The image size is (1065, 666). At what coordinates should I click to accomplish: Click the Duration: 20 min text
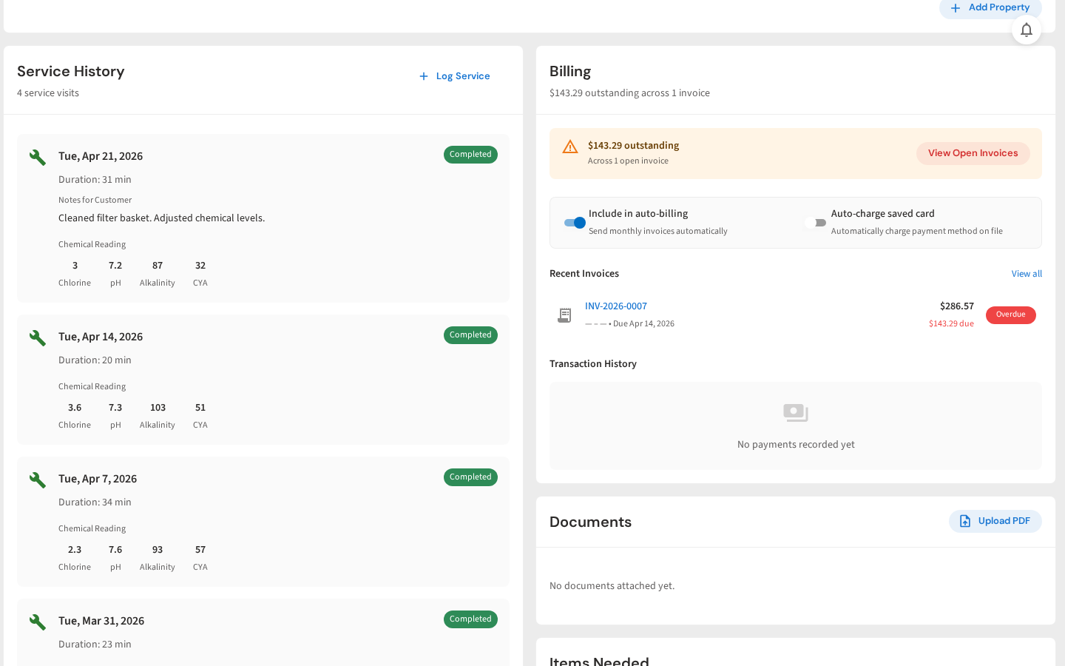click(x=95, y=360)
